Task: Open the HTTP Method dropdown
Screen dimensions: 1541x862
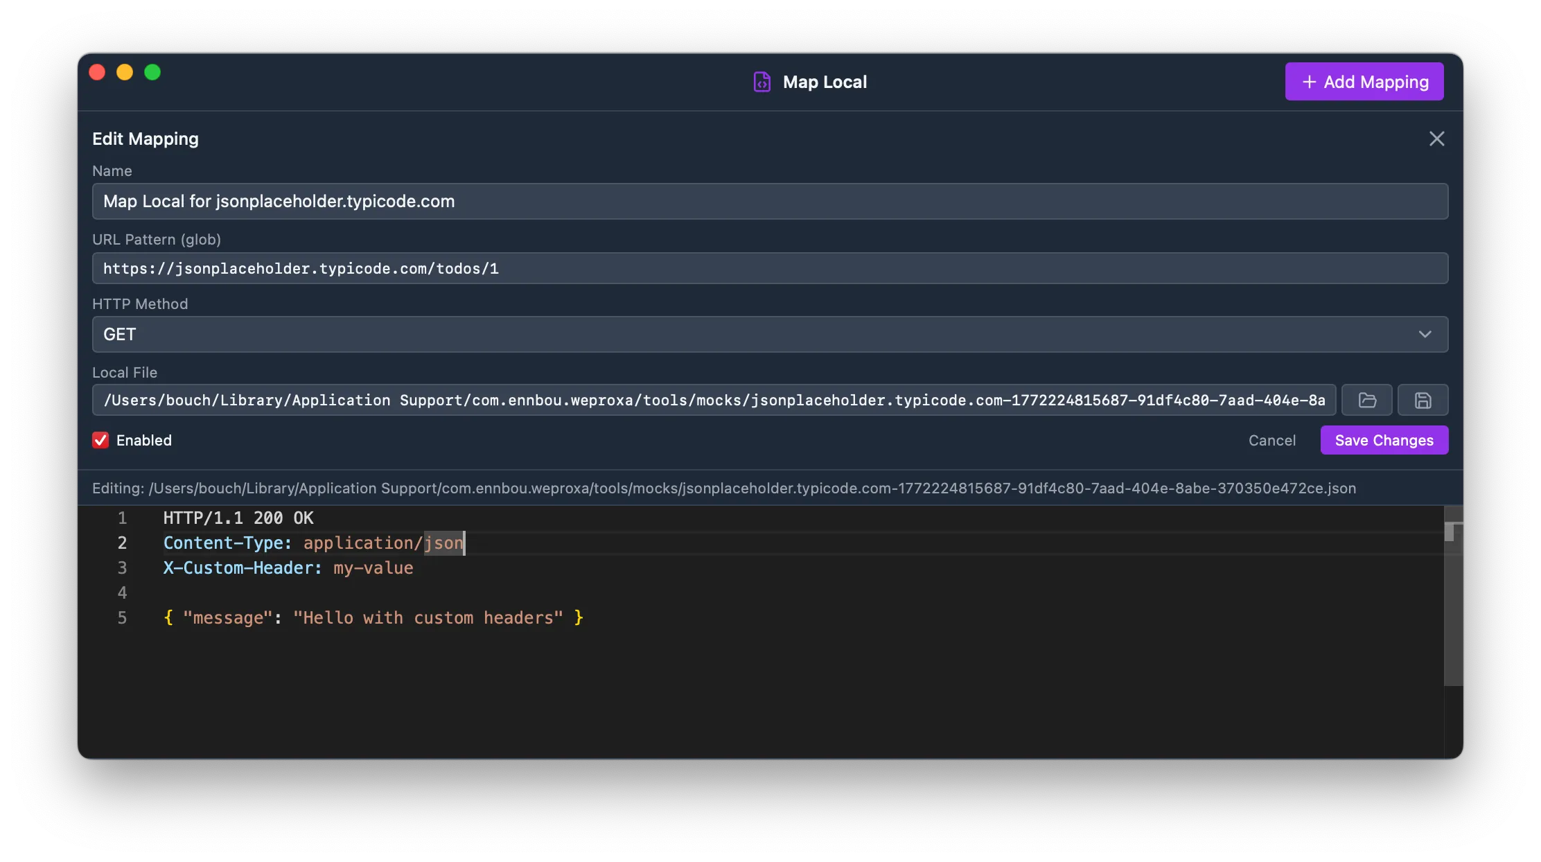Action: (x=770, y=334)
